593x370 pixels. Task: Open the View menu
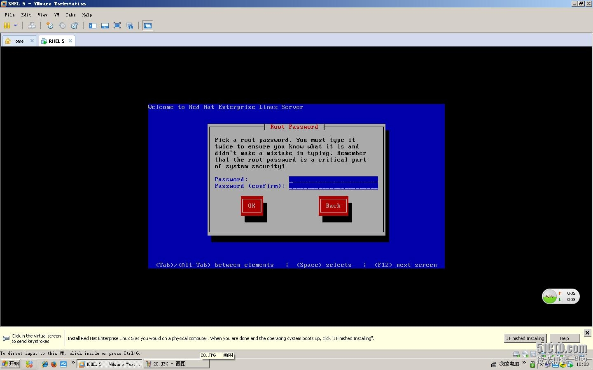pos(42,15)
